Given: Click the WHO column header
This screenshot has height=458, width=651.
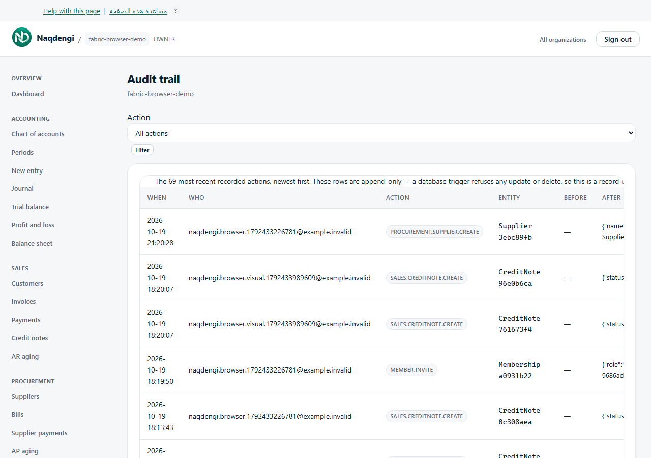Looking at the screenshot, I should (196, 198).
